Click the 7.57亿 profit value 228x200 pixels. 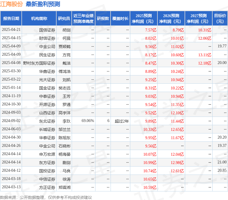151,30
